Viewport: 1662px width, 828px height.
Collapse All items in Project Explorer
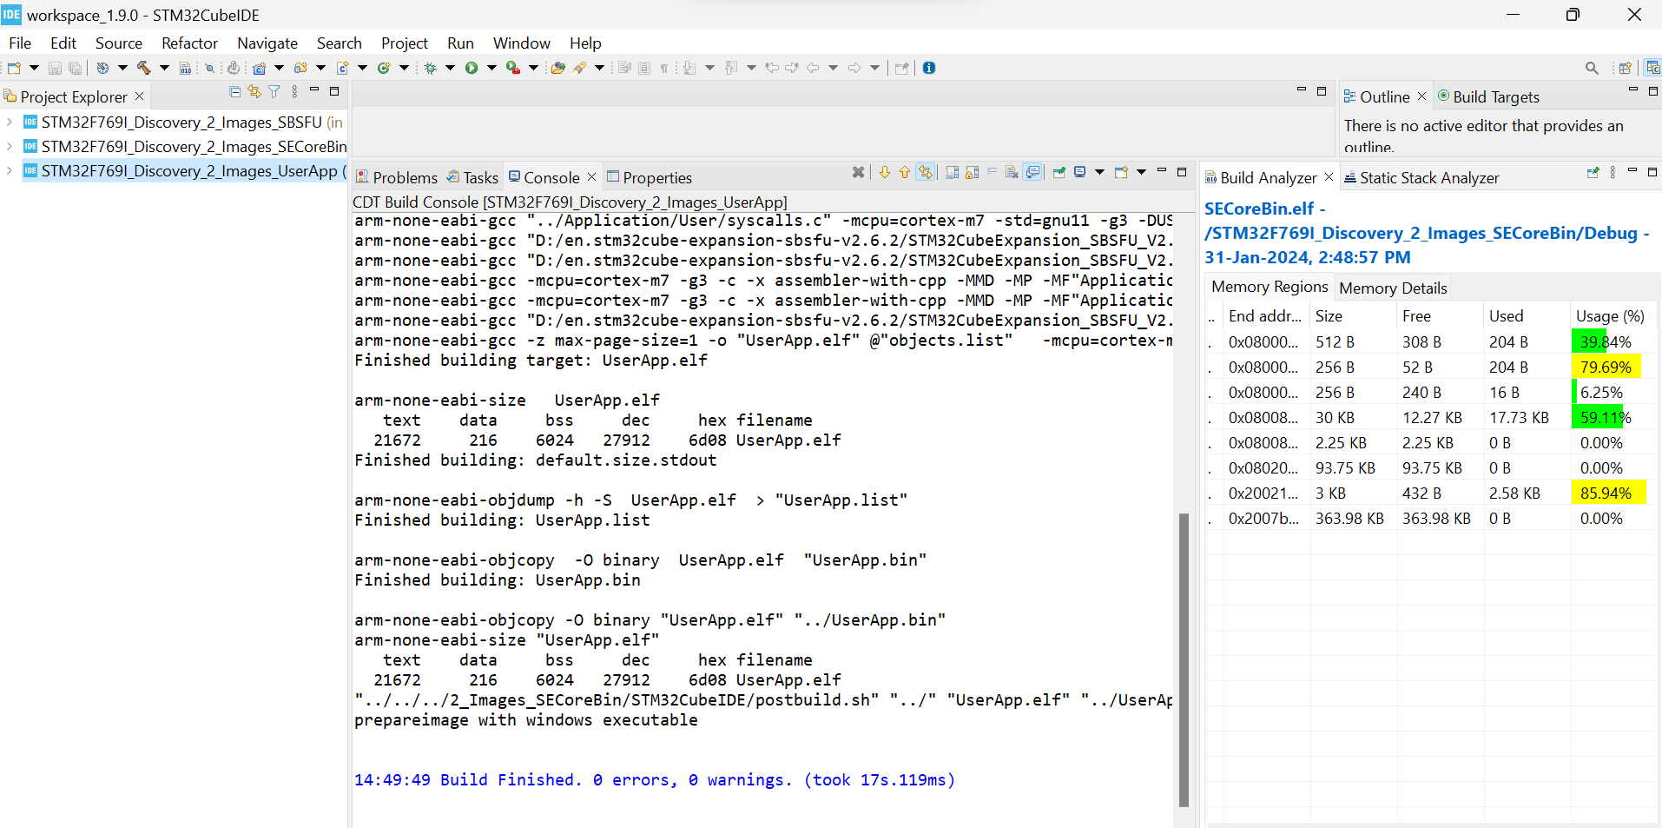coord(234,92)
